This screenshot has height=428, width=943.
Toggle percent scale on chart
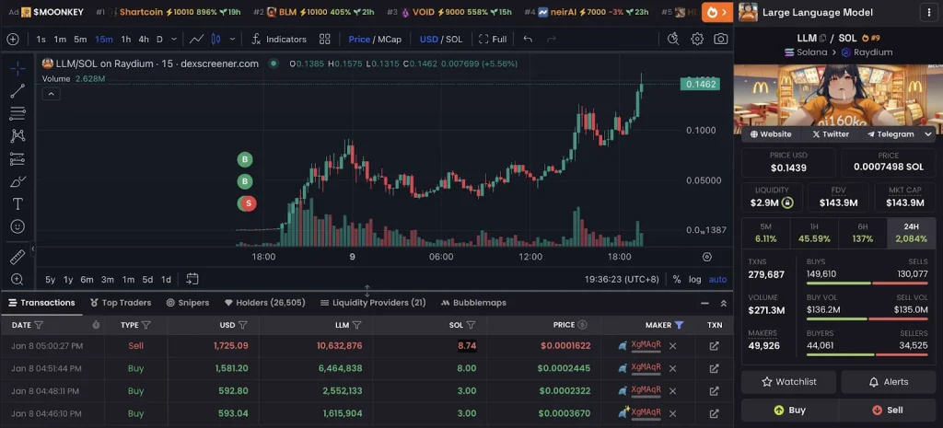677,280
